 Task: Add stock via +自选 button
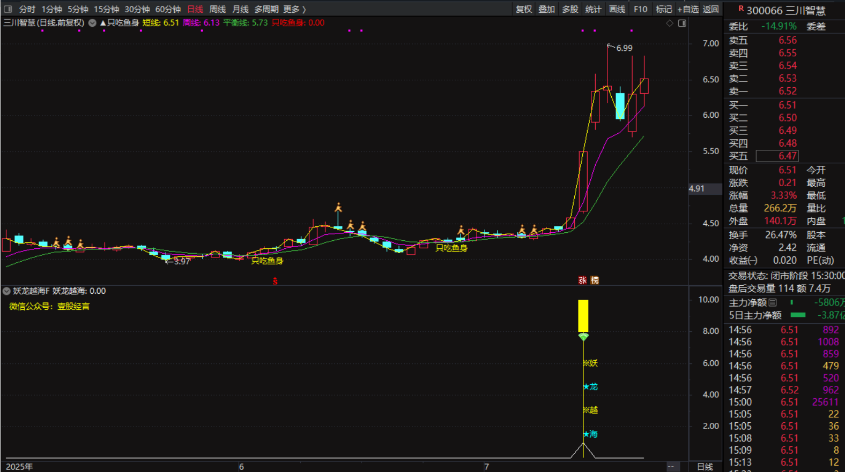click(x=687, y=9)
